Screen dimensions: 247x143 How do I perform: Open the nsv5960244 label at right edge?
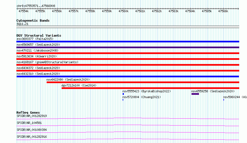coord(235,97)
